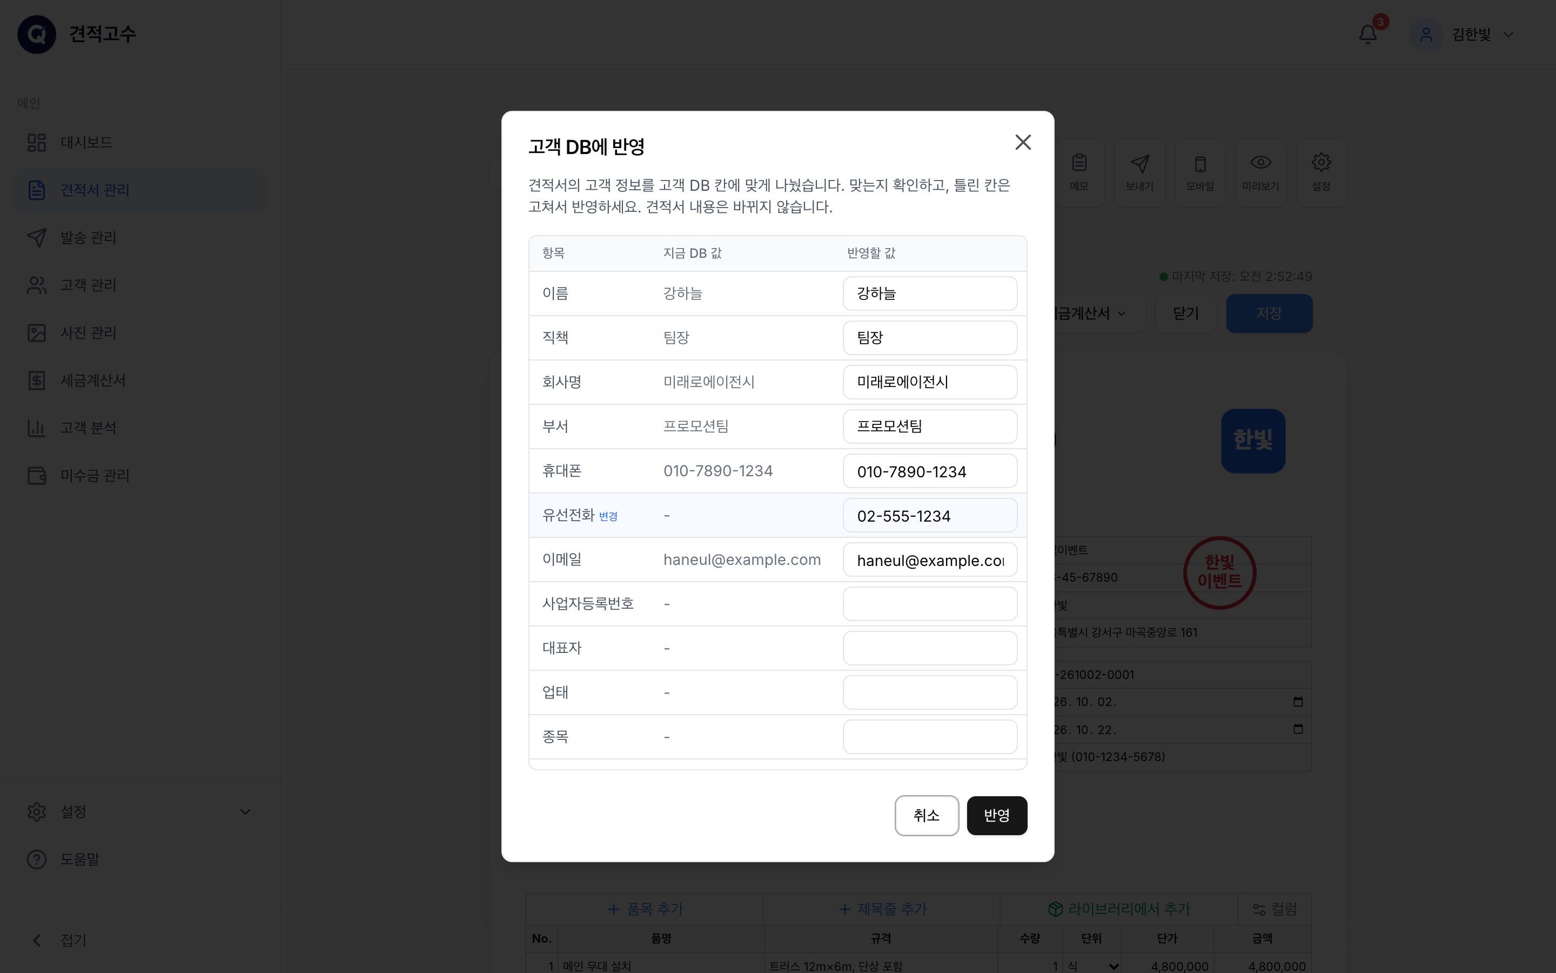Click 제목줄 추가 link
This screenshot has width=1556, height=973.
882,909
